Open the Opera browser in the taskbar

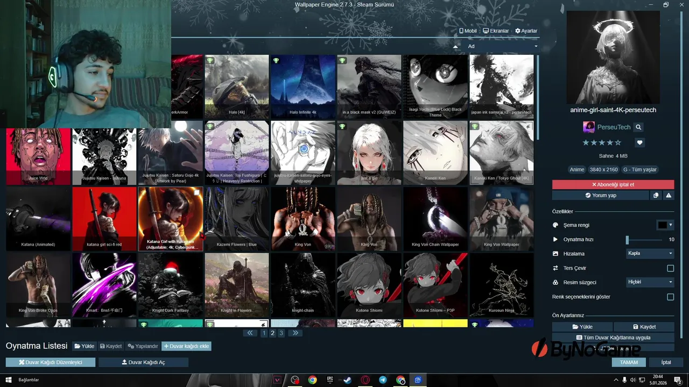coord(365,380)
